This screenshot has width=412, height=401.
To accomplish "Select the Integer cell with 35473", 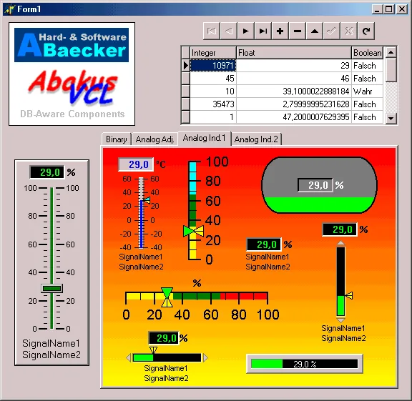I will pos(213,104).
